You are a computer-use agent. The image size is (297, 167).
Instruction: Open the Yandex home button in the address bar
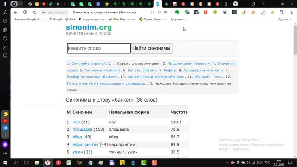[25, 13]
